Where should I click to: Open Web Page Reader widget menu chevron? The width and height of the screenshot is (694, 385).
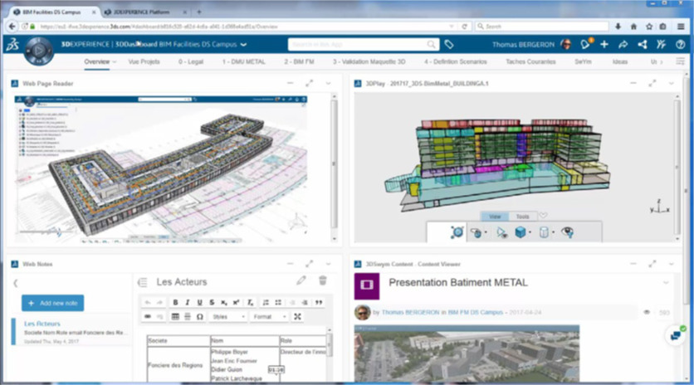(329, 83)
